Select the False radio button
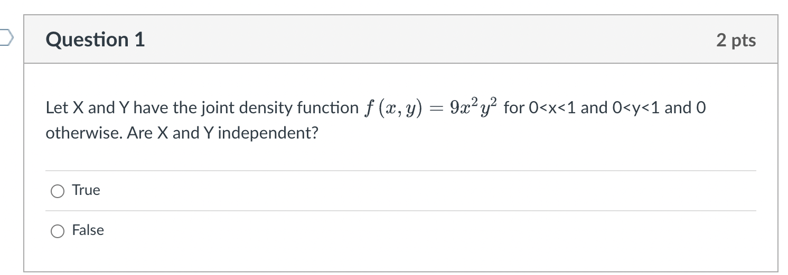 coord(57,231)
